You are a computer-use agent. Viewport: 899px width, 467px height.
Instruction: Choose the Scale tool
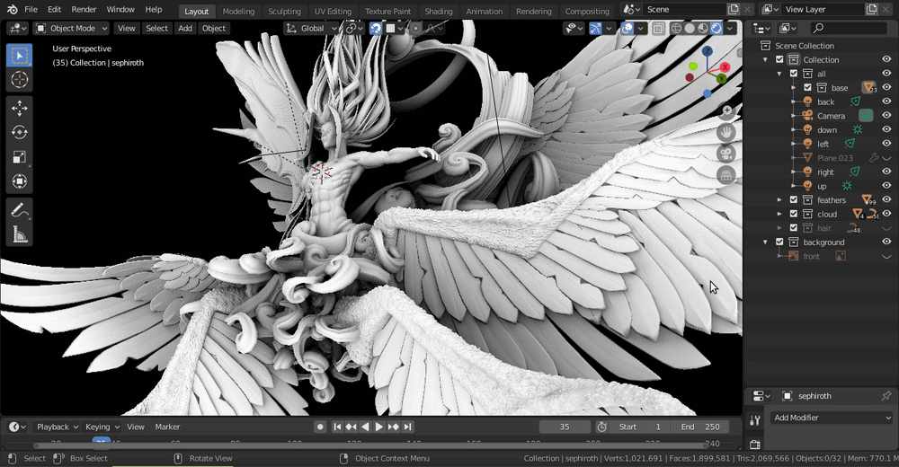[x=19, y=157]
